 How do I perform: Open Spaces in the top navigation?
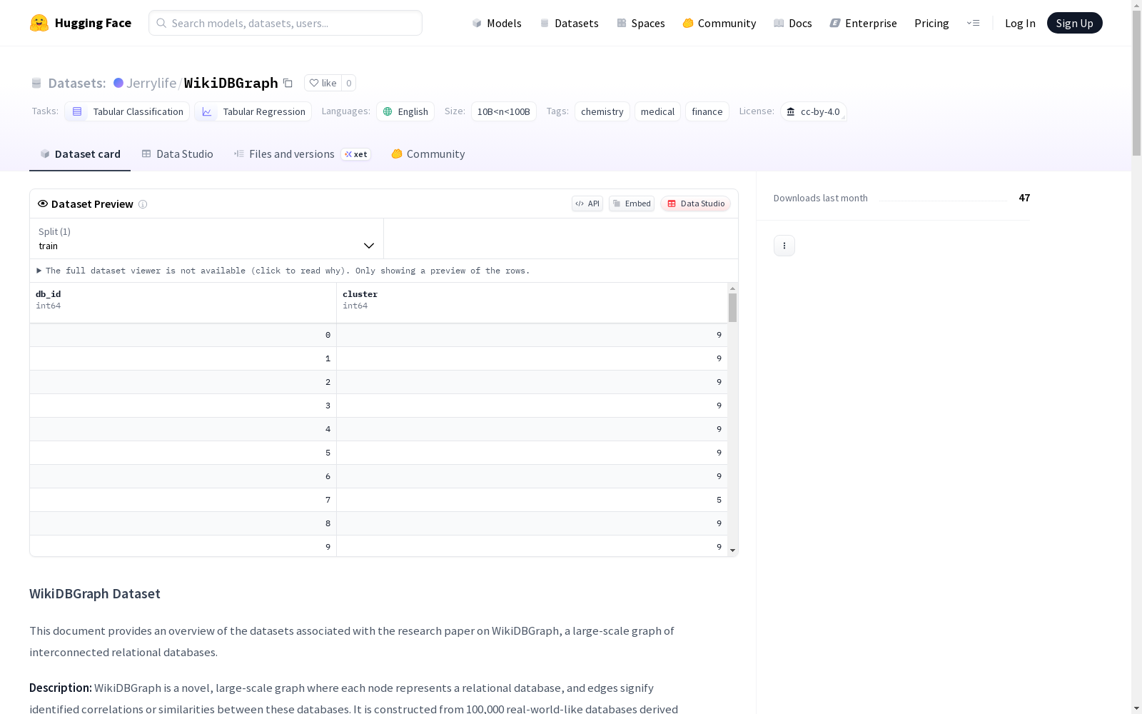click(x=641, y=23)
